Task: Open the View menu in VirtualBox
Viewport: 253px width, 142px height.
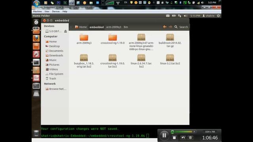Action: (x=47, y=11)
